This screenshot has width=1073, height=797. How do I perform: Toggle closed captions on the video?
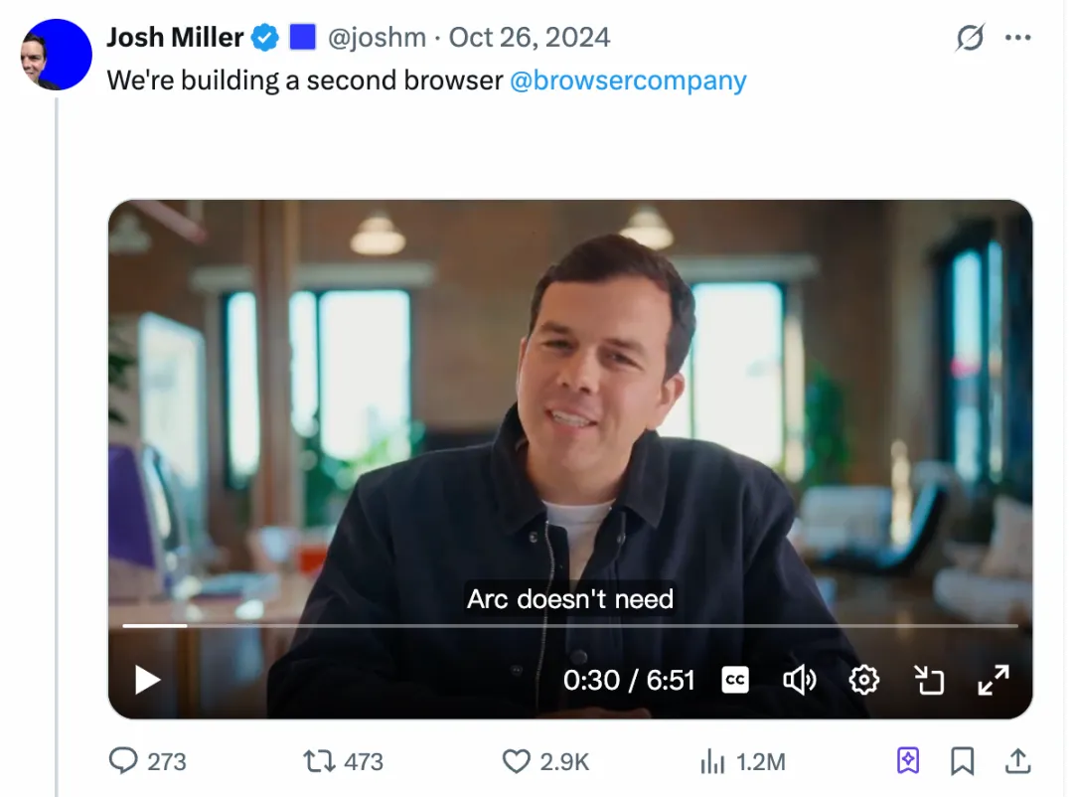click(x=735, y=681)
